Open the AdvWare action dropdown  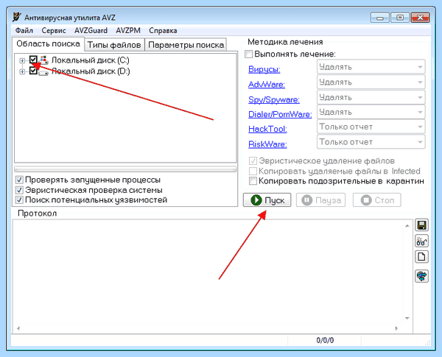pyautogui.click(x=371, y=82)
